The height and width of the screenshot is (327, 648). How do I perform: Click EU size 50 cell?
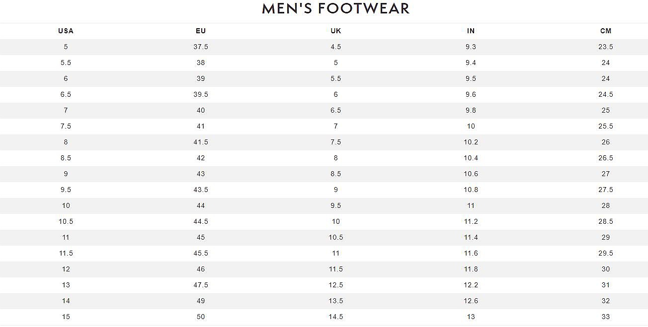(x=201, y=317)
